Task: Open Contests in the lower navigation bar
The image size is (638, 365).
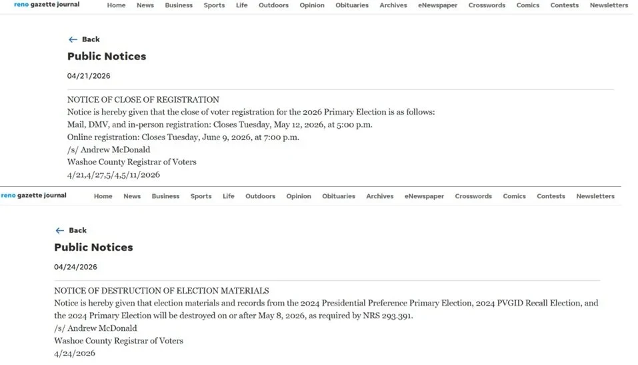Action: coord(551,196)
